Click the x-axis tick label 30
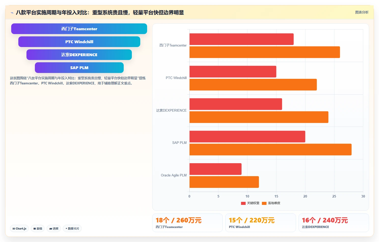The image size is (379, 242). click(363, 196)
